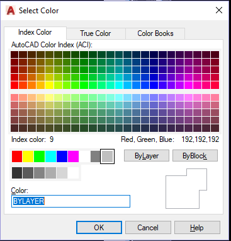Open the Color Books tab
Image resolution: width=231 pixels, height=241 pixels.
[155, 33]
